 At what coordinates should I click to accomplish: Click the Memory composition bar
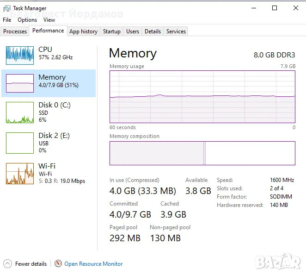(x=202, y=153)
